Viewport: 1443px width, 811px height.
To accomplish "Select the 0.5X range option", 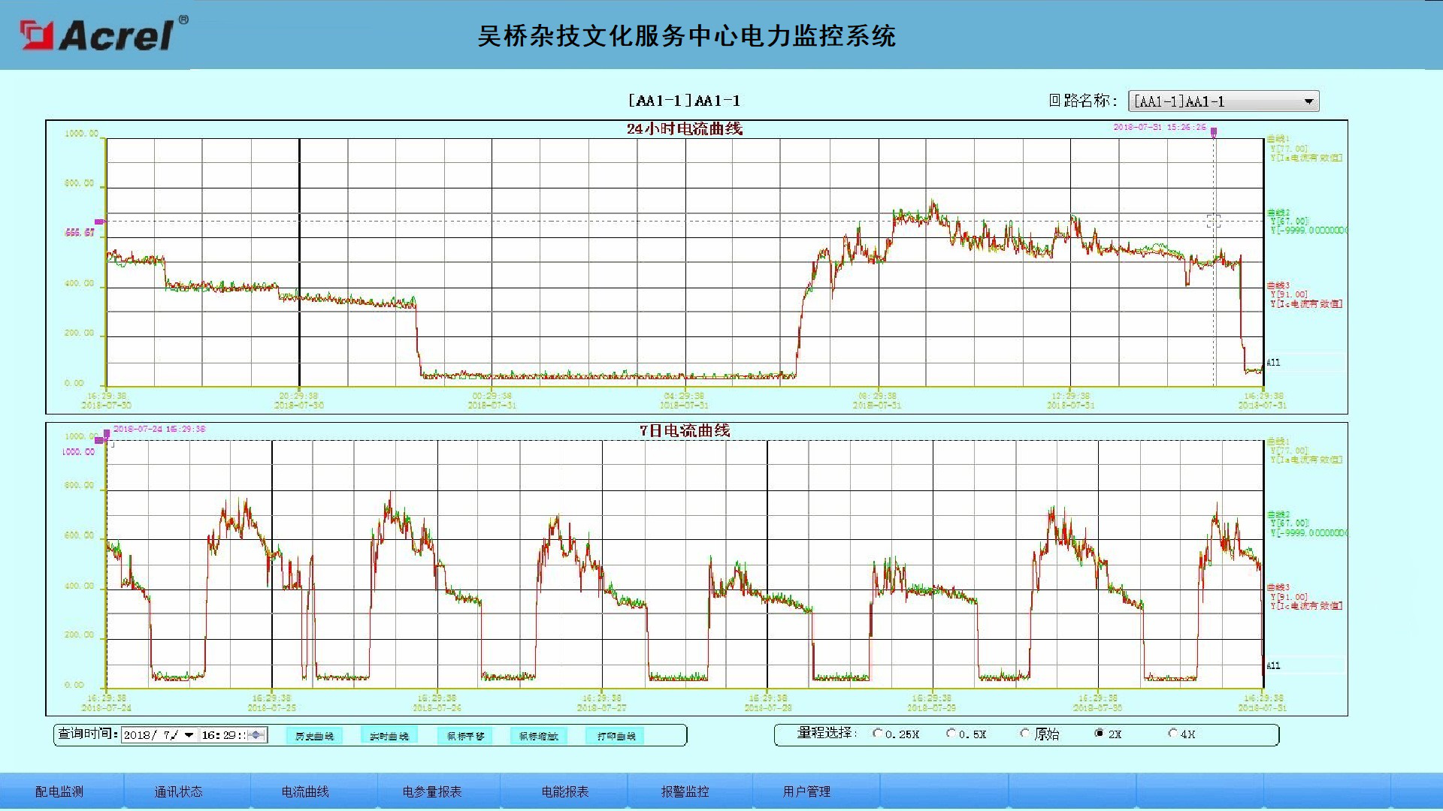I will pos(951,734).
